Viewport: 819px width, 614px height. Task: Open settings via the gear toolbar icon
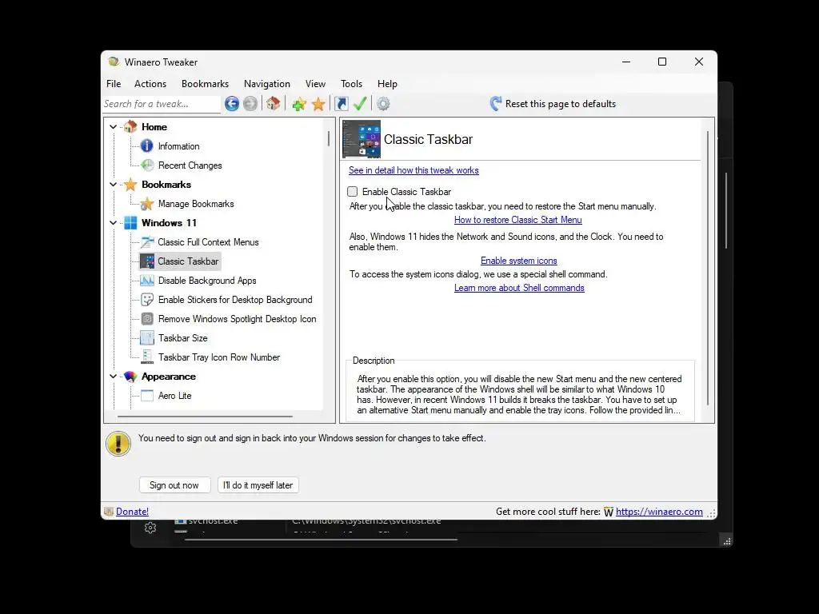click(383, 104)
